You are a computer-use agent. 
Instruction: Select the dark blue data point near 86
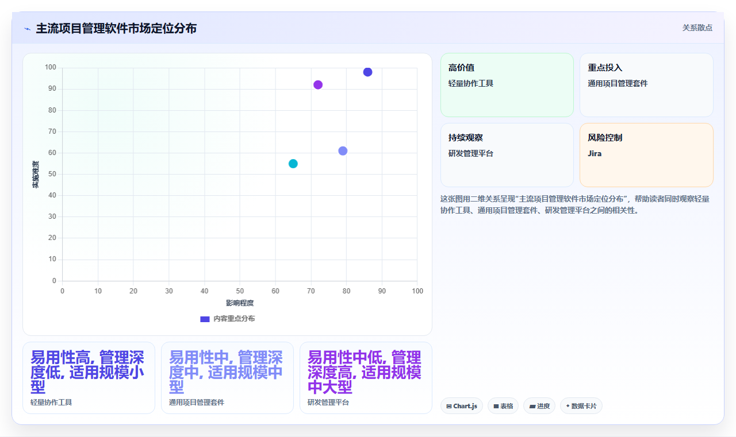pyautogui.click(x=367, y=72)
